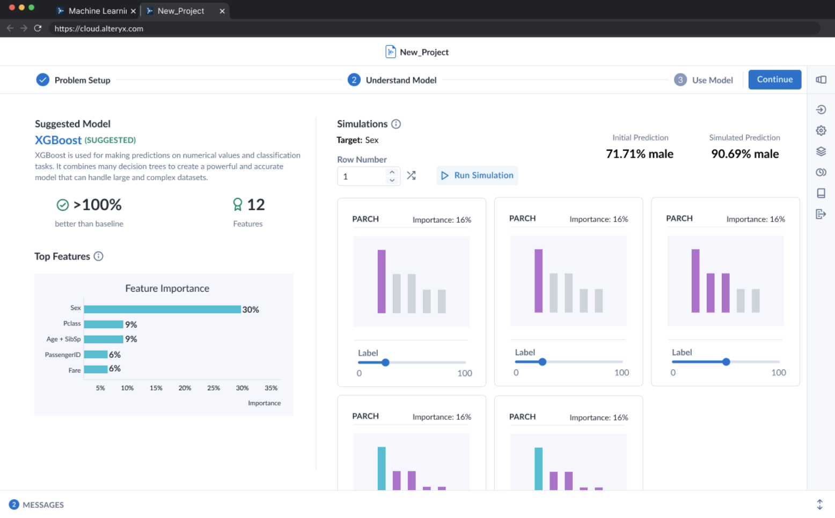Image resolution: width=835 pixels, height=518 pixels.
Task: Select the Pclass bar in Feature Importance
Action: [x=104, y=324]
